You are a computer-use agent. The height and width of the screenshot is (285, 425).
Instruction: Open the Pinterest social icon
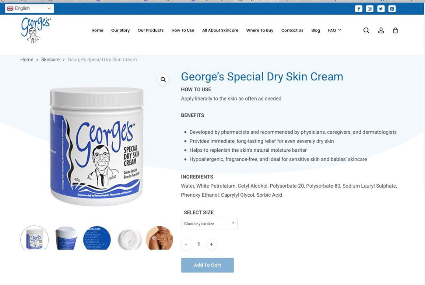[x=392, y=9]
